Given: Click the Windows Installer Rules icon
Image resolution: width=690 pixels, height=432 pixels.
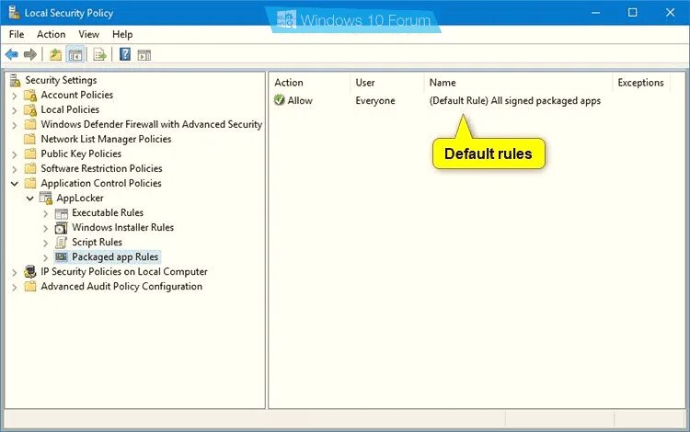Looking at the screenshot, I should click(x=61, y=228).
